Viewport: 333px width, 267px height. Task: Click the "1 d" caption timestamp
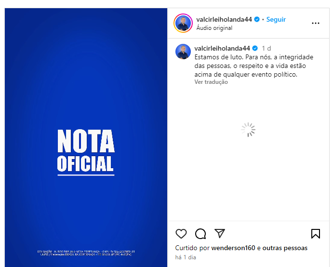point(266,48)
